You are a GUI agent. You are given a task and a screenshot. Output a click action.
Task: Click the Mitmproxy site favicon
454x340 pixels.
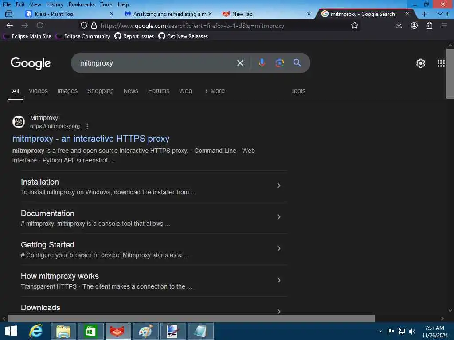[x=19, y=122]
